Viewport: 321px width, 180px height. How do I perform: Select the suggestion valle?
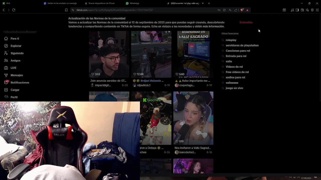click(x=229, y=61)
